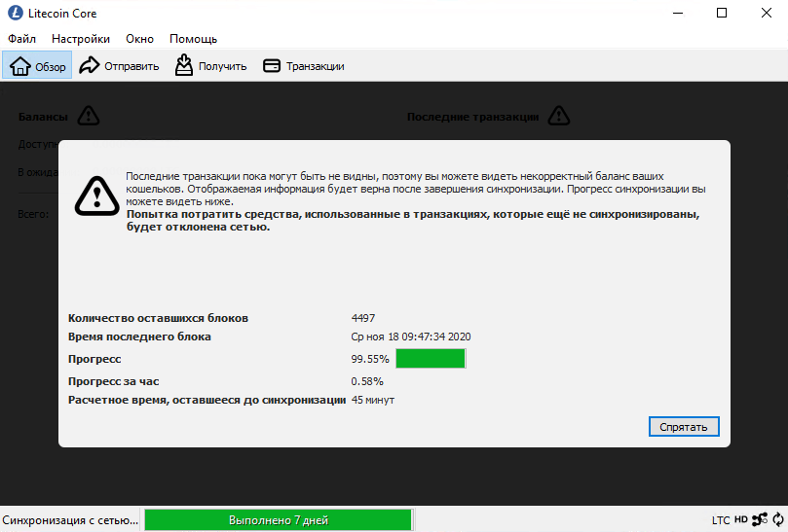Screen dimensions: 788x532
Task: Open the Помощь menu
Action: [x=193, y=39]
